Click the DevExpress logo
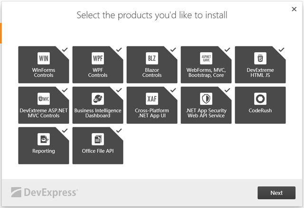 pos(45,192)
